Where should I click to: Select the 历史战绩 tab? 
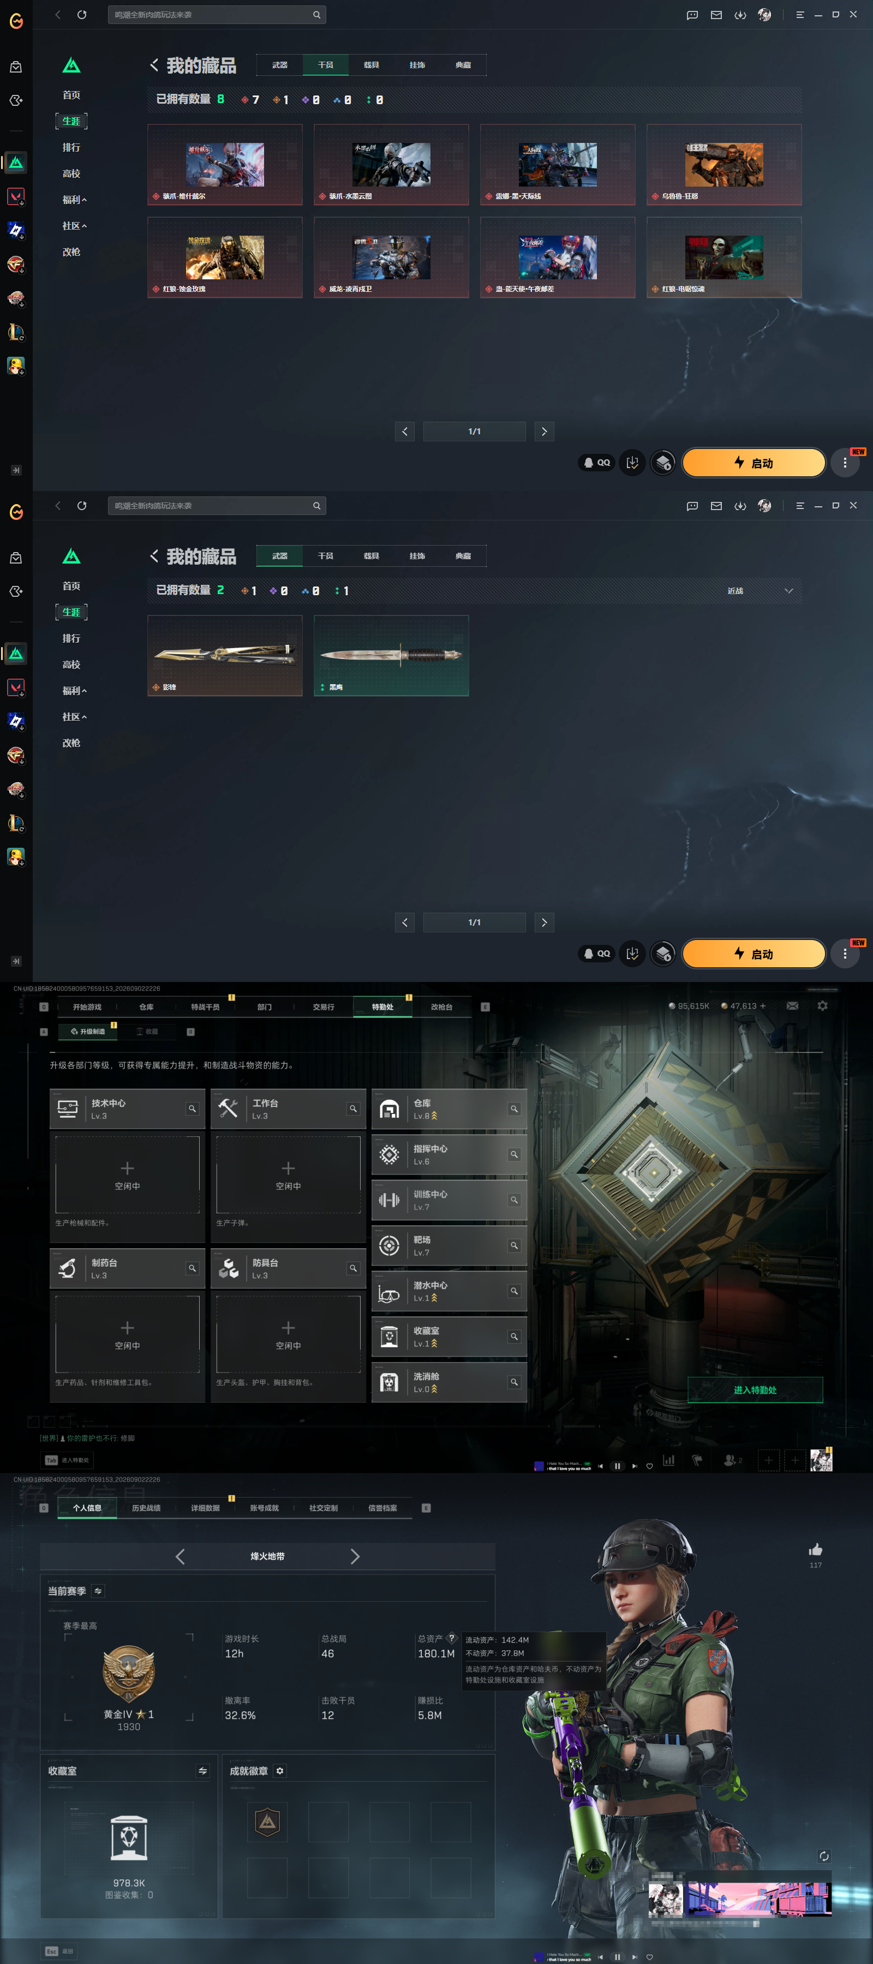click(146, 1508)
